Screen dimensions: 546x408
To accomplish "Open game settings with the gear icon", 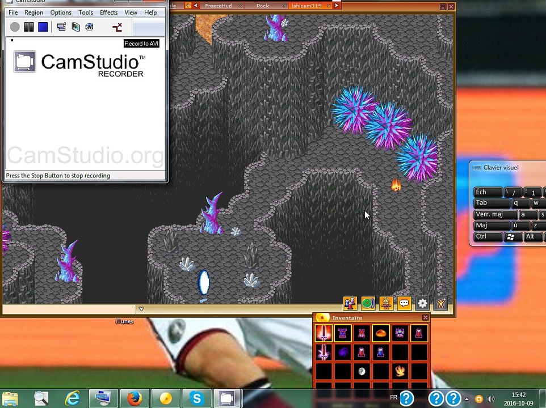I will pos(422,303).
